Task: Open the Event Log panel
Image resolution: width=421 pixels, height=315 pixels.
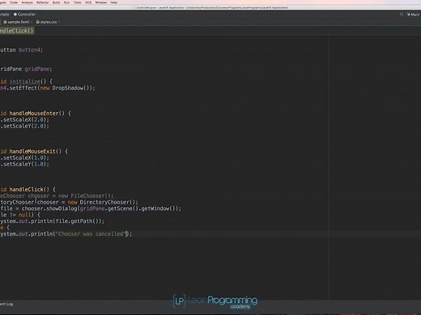Action: 6,304
